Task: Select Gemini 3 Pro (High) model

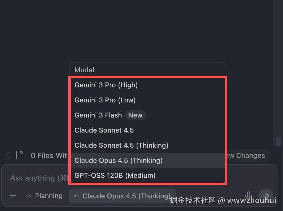Action: [x=106, y=85]
